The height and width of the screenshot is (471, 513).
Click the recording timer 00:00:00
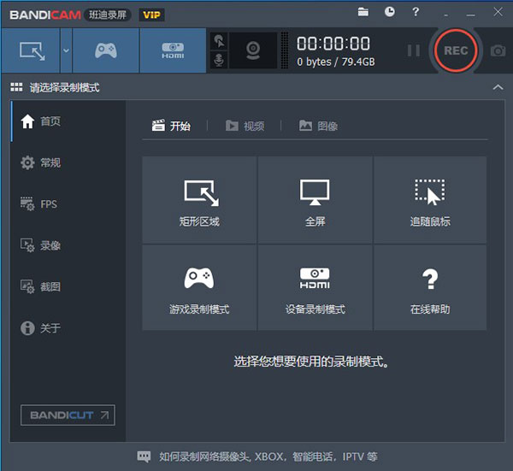[x=333, y=44]
